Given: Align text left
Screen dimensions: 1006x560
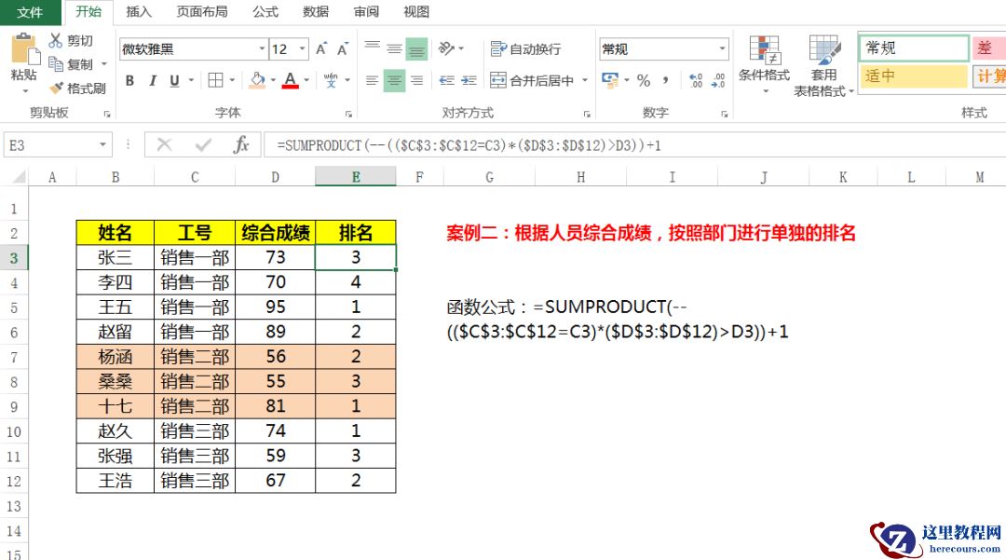Looking at the screenshot, I should (x=372, y=80).
